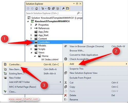This screenshot has width=128, height=103.
Task: Toggle the Preview Selected Items icon
Action: tap(68, 8)
